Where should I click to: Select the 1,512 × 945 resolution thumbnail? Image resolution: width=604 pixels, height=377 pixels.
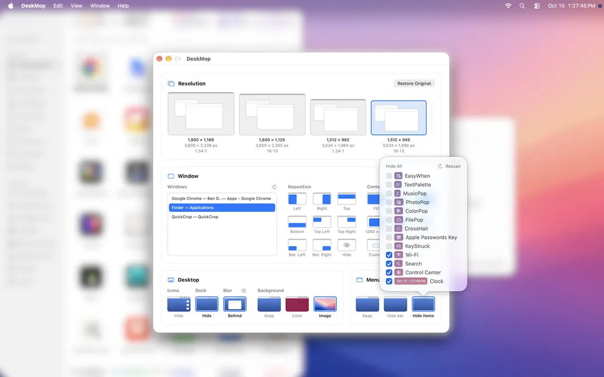399,118
